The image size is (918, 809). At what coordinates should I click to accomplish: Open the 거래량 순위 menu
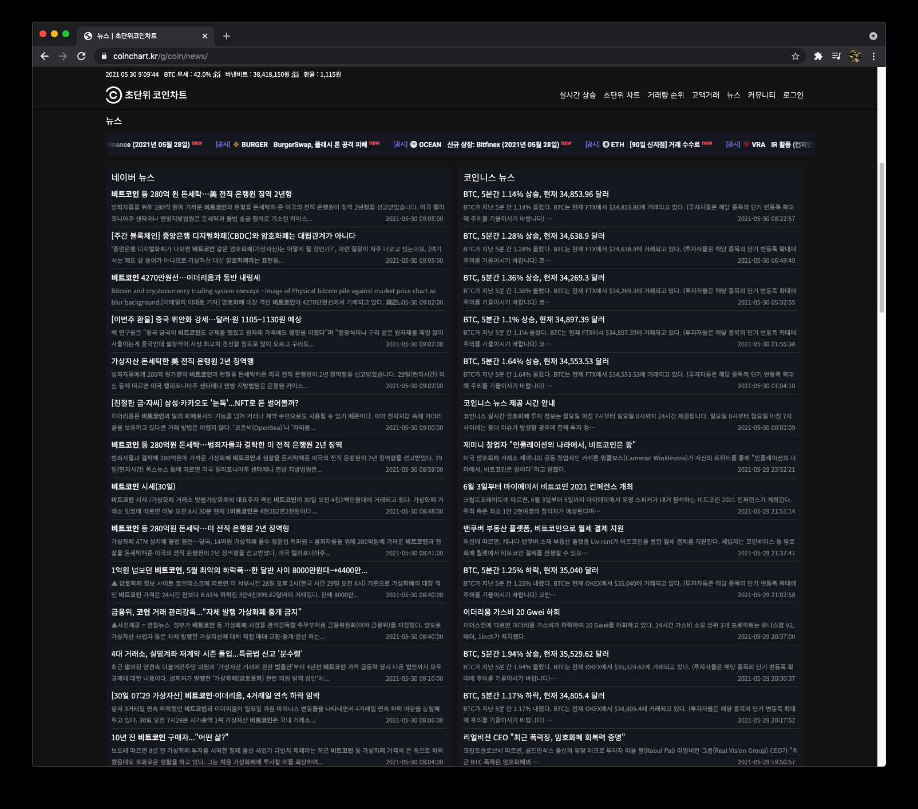[666, 95]
